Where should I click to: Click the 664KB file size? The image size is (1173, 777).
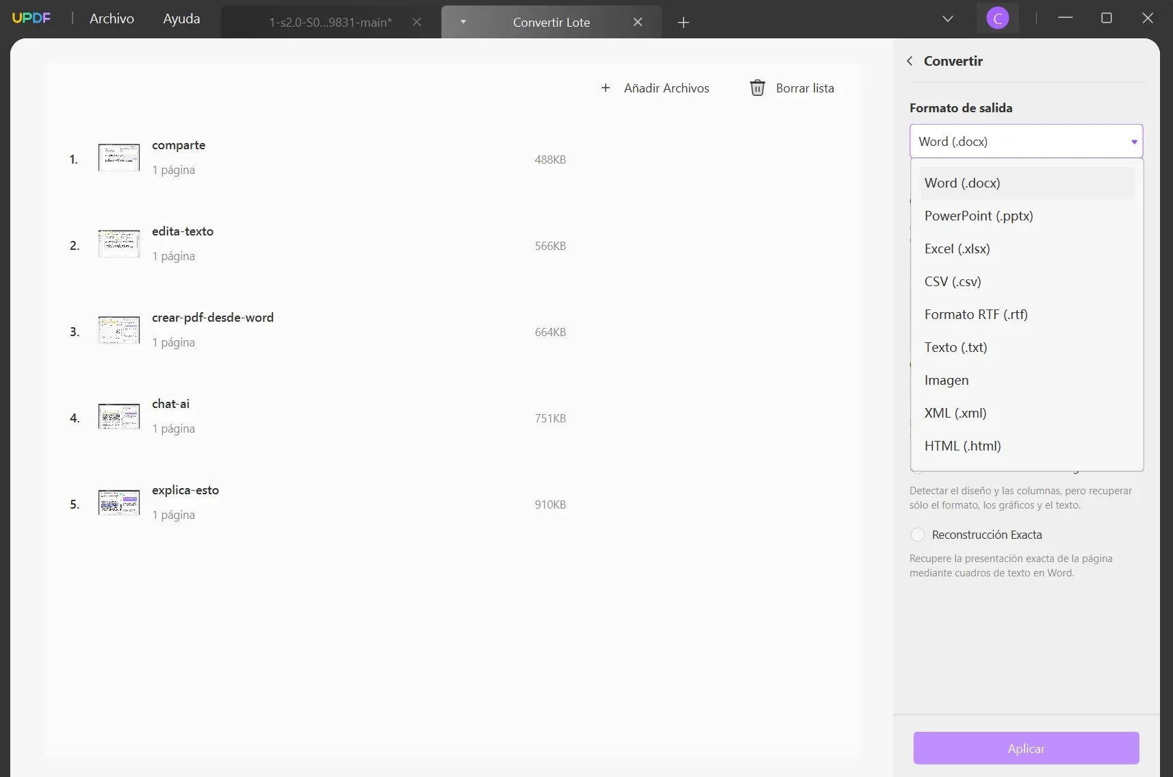coord(550,332)
